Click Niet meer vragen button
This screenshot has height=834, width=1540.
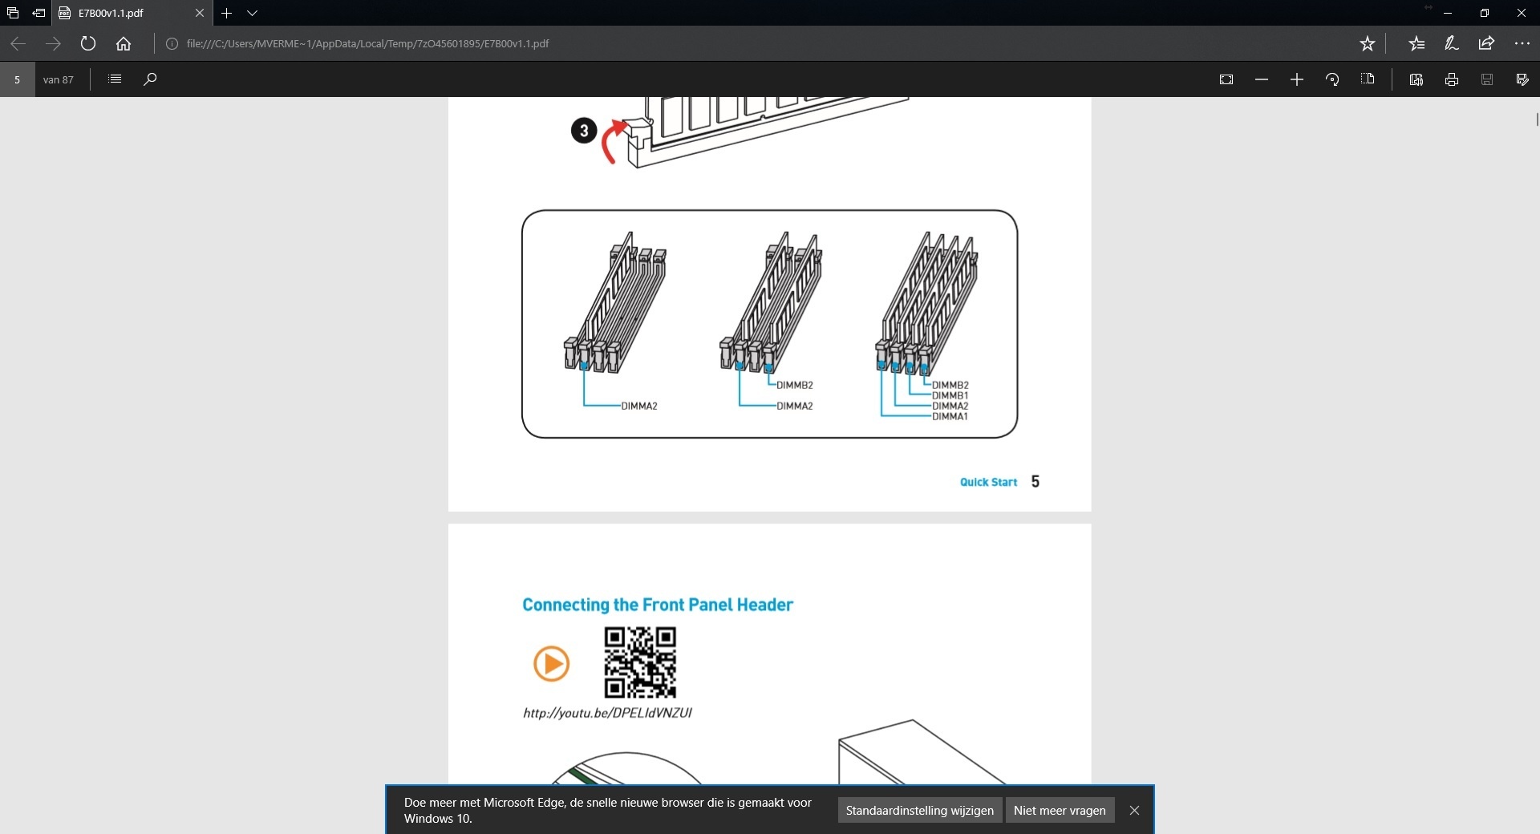tap(1060, 810)
